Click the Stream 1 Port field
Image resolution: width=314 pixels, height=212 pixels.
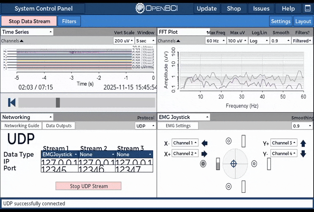[60, 170]
